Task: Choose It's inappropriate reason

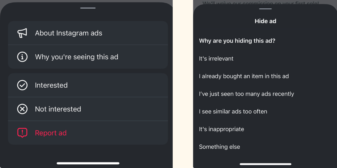Action: click(221, 129)
